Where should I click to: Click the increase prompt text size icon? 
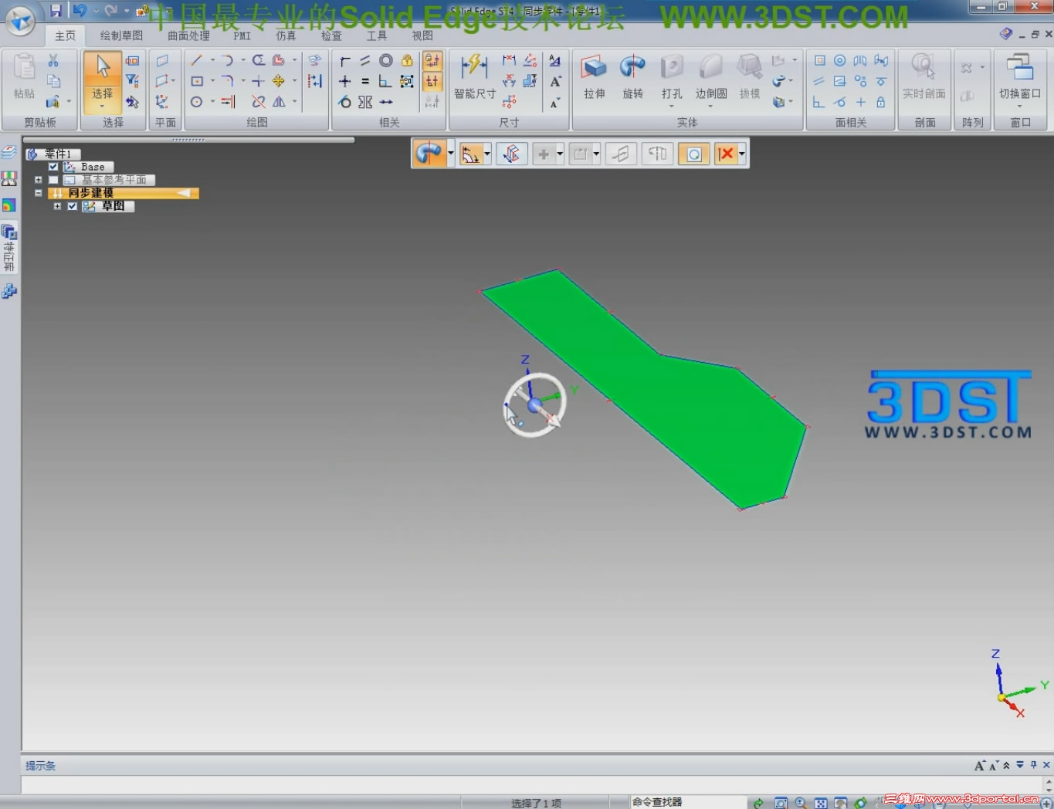point(979,766)
